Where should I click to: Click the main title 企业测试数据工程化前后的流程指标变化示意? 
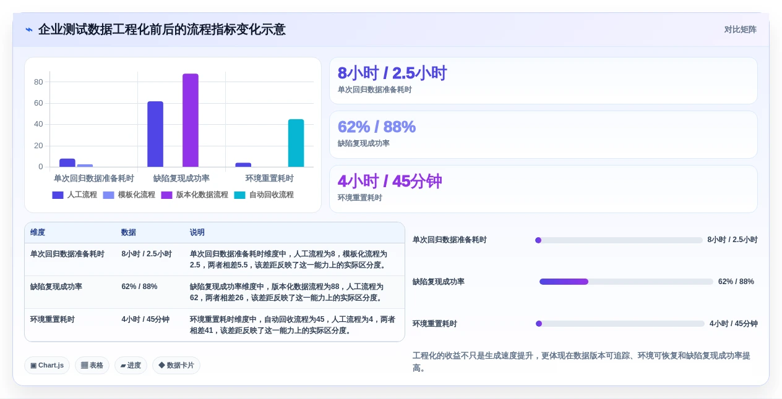[162, 30]
